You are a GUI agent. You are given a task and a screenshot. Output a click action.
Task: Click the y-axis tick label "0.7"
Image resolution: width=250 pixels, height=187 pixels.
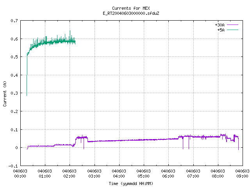click(14, 21)
